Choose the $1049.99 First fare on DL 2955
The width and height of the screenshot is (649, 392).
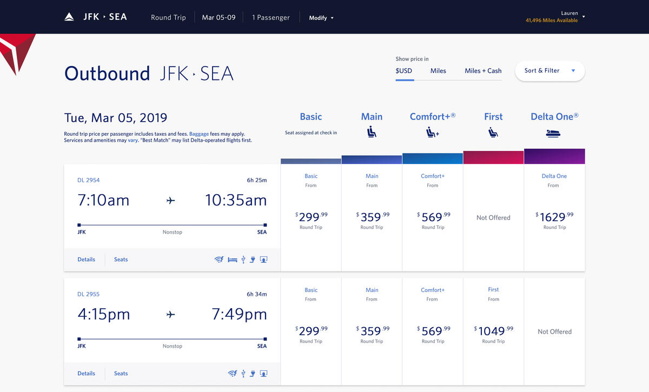pos(493,331)
